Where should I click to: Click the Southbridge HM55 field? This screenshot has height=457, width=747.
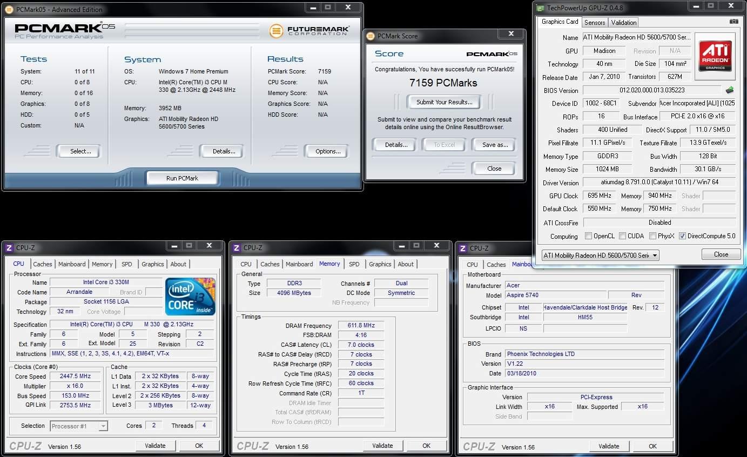click(x=585, y=318)
